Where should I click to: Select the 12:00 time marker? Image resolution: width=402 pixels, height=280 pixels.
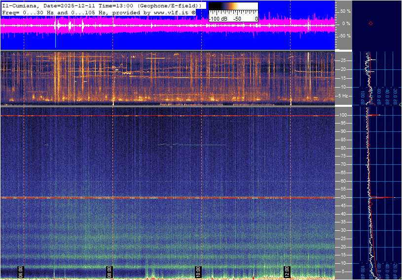point(287,272)
